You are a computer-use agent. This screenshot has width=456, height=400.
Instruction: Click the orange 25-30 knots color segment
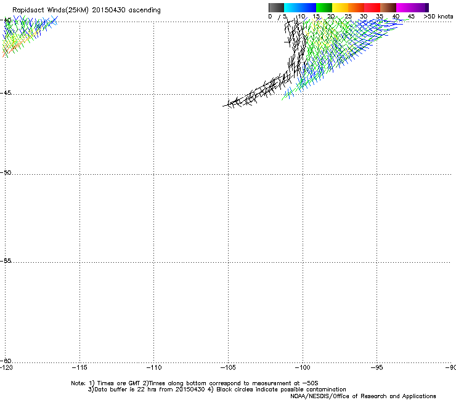coord(356,7)
